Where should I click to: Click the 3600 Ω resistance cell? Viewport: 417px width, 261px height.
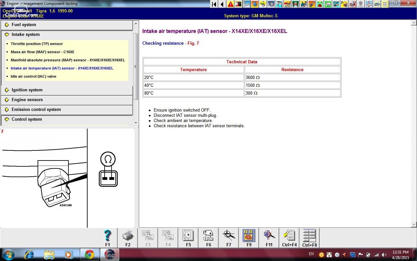(x=293, y=77)
